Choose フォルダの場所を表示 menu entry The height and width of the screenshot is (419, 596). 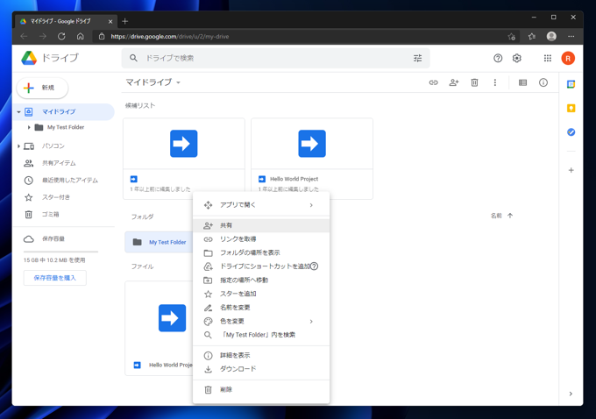point(261,252)
